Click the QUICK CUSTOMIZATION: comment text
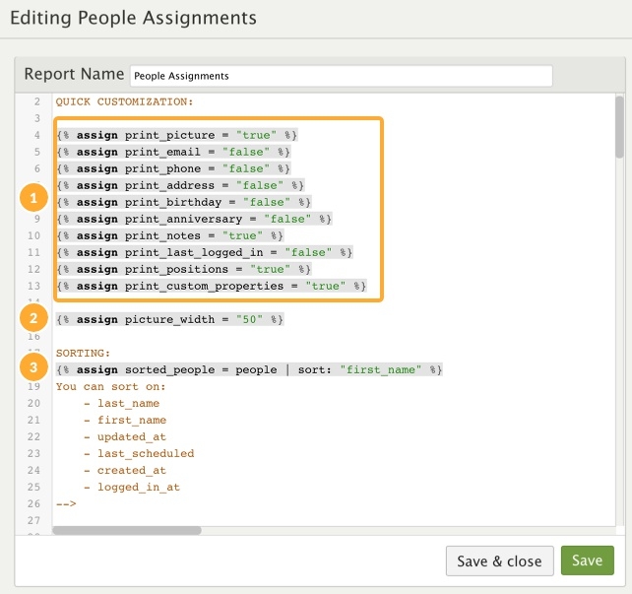The height and width of the screenshot is (594, 632). pos(125,101)
